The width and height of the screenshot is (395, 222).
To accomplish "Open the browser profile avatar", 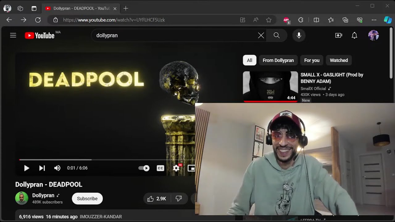I will pyautogui.click(x=7, y=8).
